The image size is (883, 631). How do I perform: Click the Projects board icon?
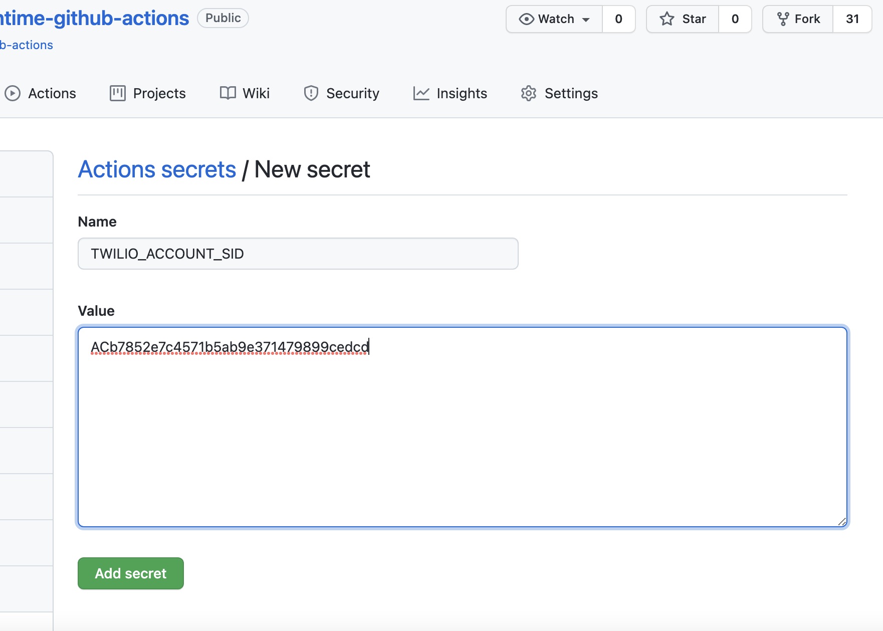117,93
